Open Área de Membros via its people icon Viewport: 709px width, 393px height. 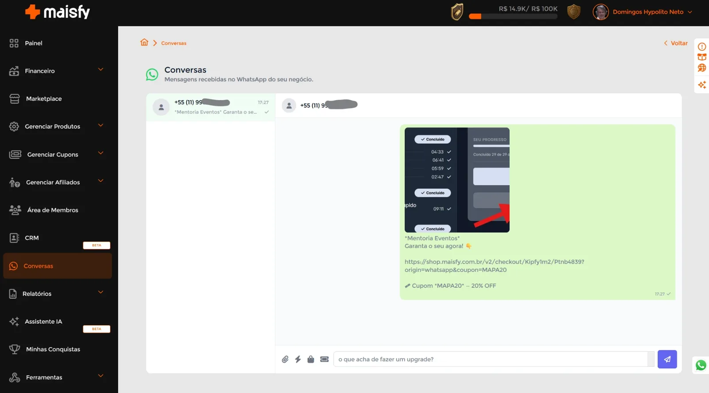15,210
